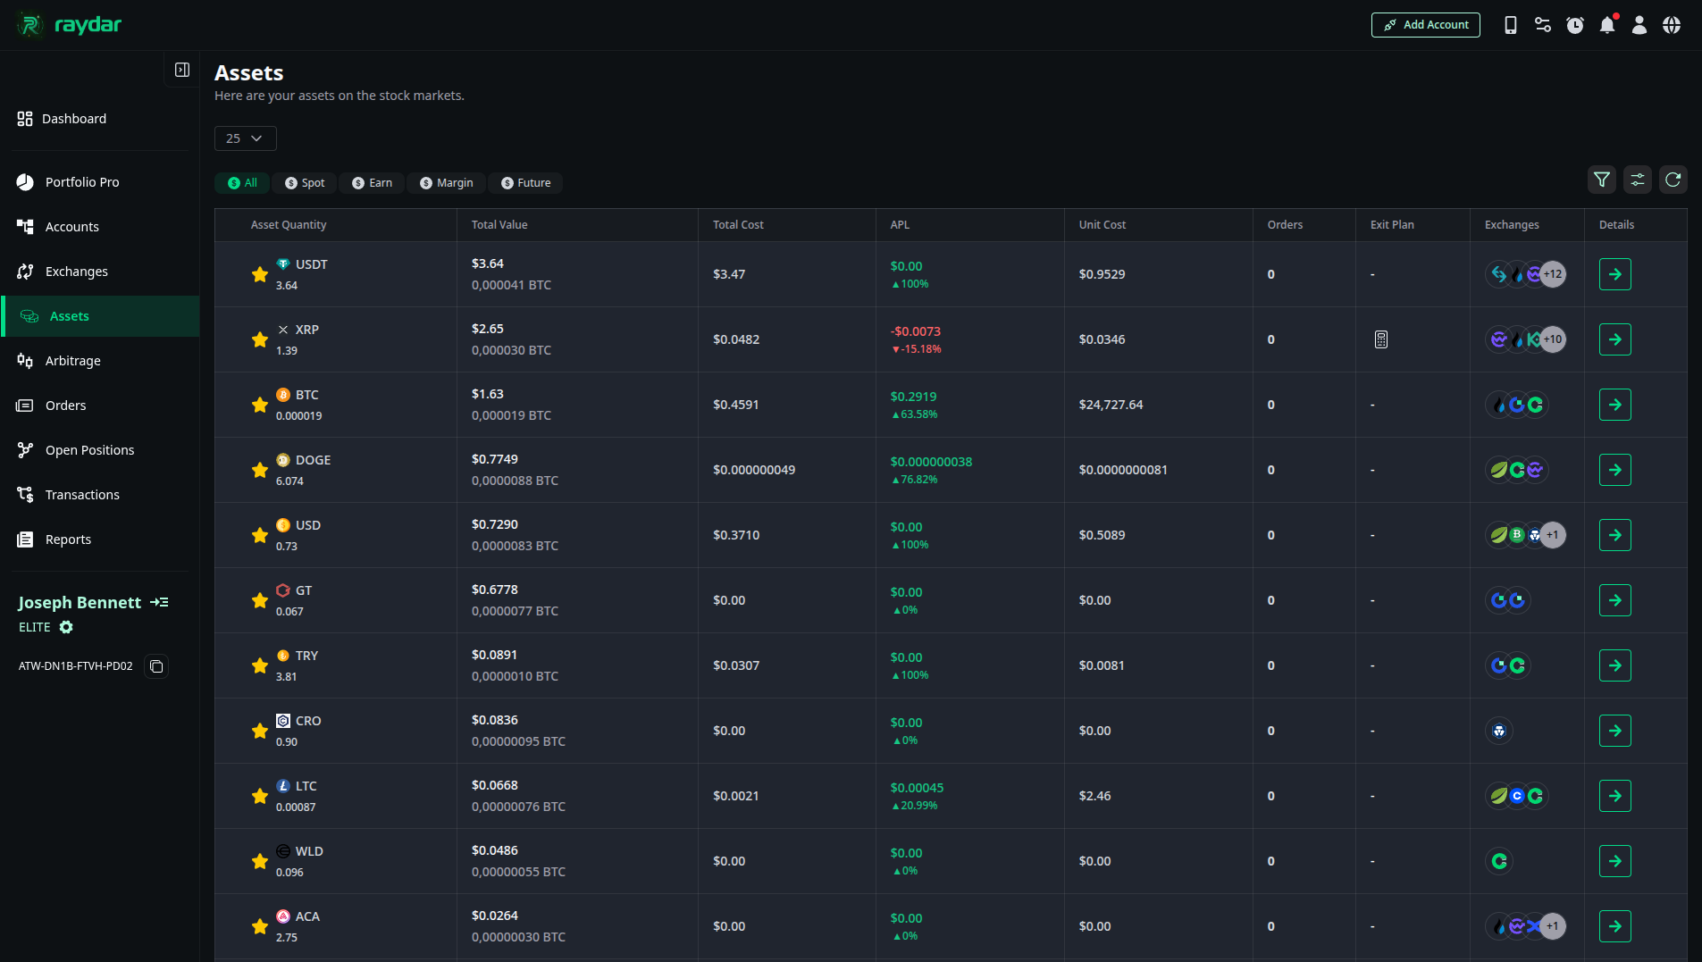Open the Transactions page from sidebar
This screenshot has width=1702, height=962.
click(x=82, y=494)
